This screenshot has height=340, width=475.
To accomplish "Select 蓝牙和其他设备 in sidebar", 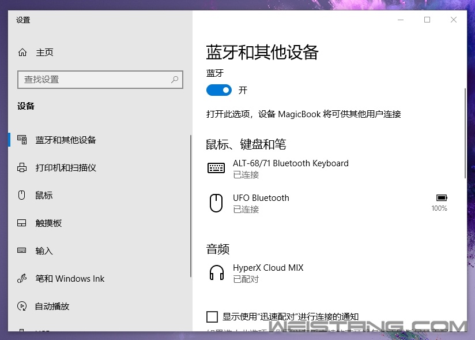I will point(66,140).
